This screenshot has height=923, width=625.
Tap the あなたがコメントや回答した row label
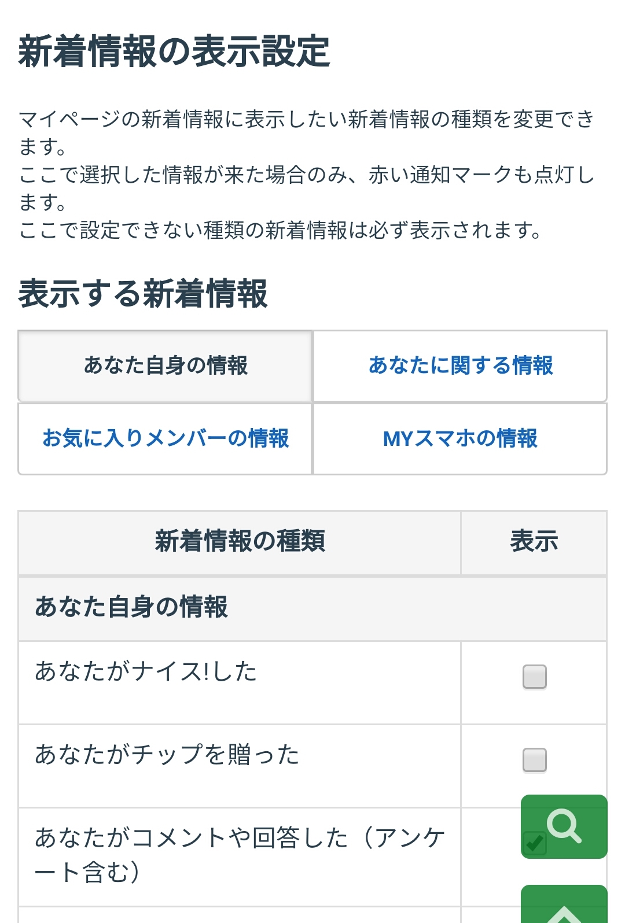pyautogui.click(x=238, y=855)
